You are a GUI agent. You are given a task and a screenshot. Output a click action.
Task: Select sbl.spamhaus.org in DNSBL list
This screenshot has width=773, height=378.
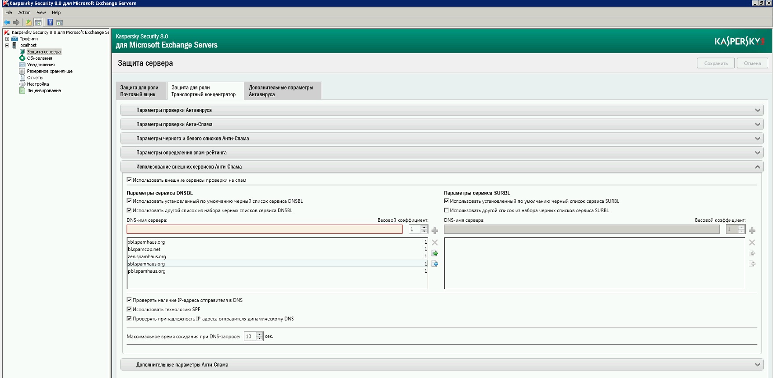point(277,264)
